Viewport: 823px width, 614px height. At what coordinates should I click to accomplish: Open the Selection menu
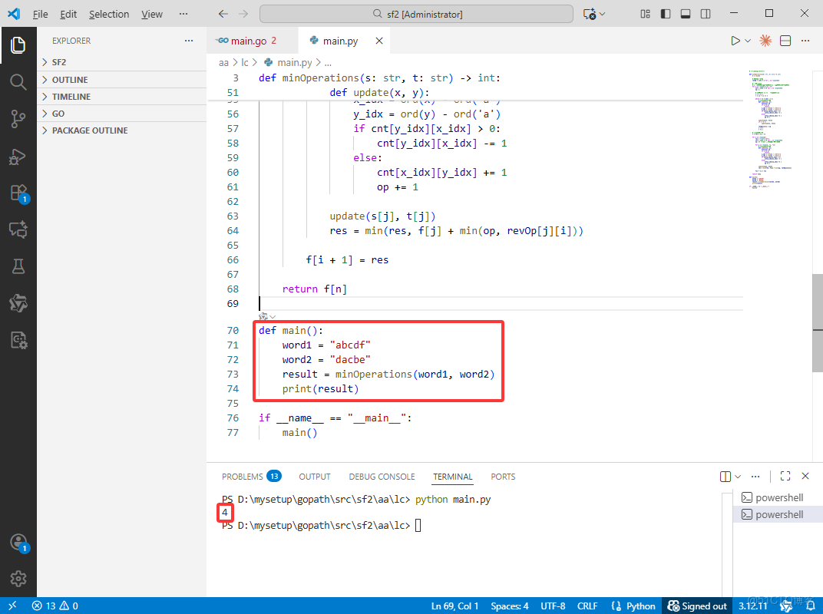point(109,14)
